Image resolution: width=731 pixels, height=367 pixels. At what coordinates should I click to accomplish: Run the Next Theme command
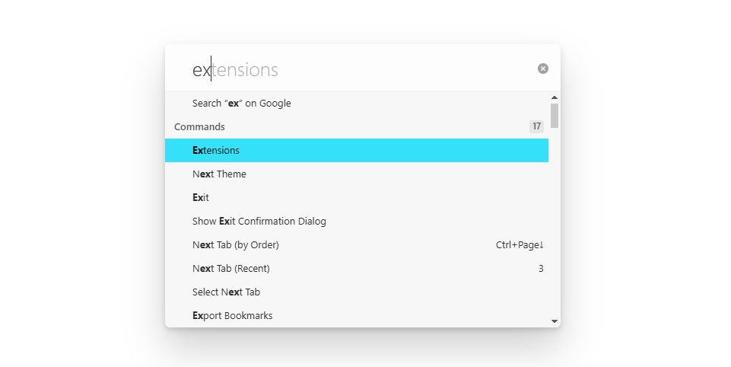[x=219, y=174]
